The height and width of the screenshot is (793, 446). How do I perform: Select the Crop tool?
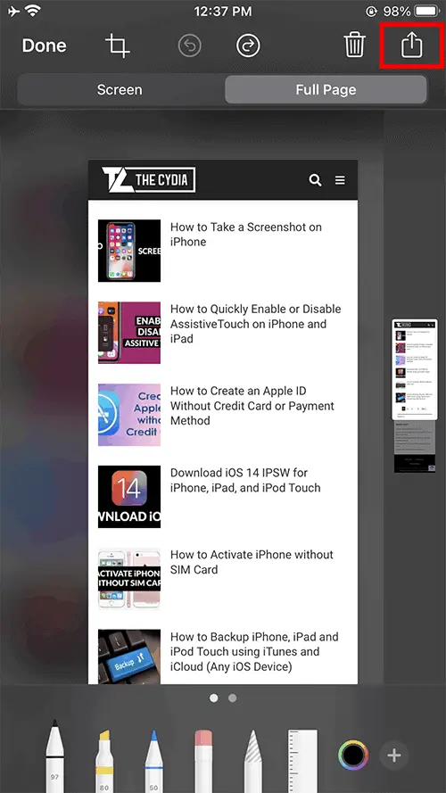(x=118, y=46)
